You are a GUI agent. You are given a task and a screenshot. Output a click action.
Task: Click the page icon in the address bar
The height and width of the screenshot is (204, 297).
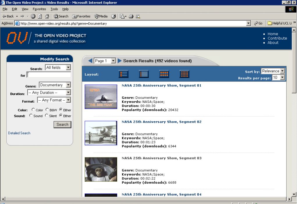pyautogui.click(x=17, y=23)
